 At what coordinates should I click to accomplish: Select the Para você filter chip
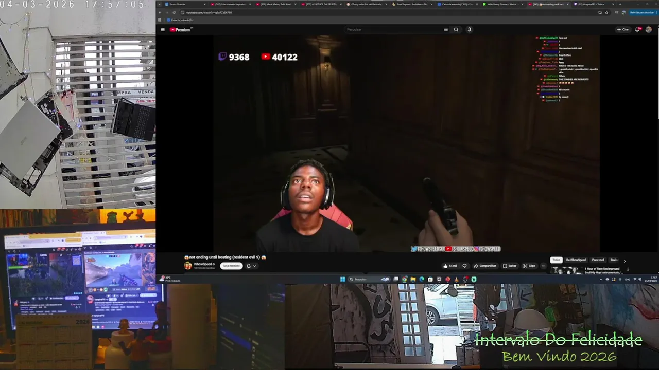pos(598,260)
